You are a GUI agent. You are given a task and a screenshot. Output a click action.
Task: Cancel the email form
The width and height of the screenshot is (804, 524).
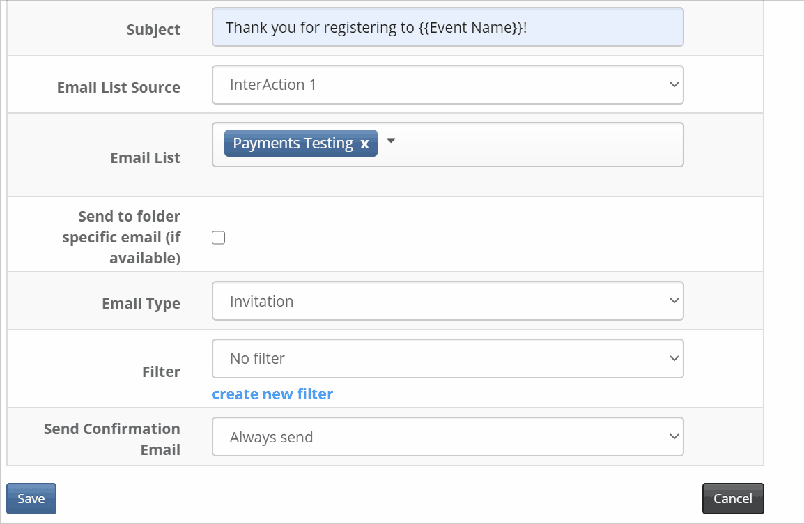pos(733,498)
